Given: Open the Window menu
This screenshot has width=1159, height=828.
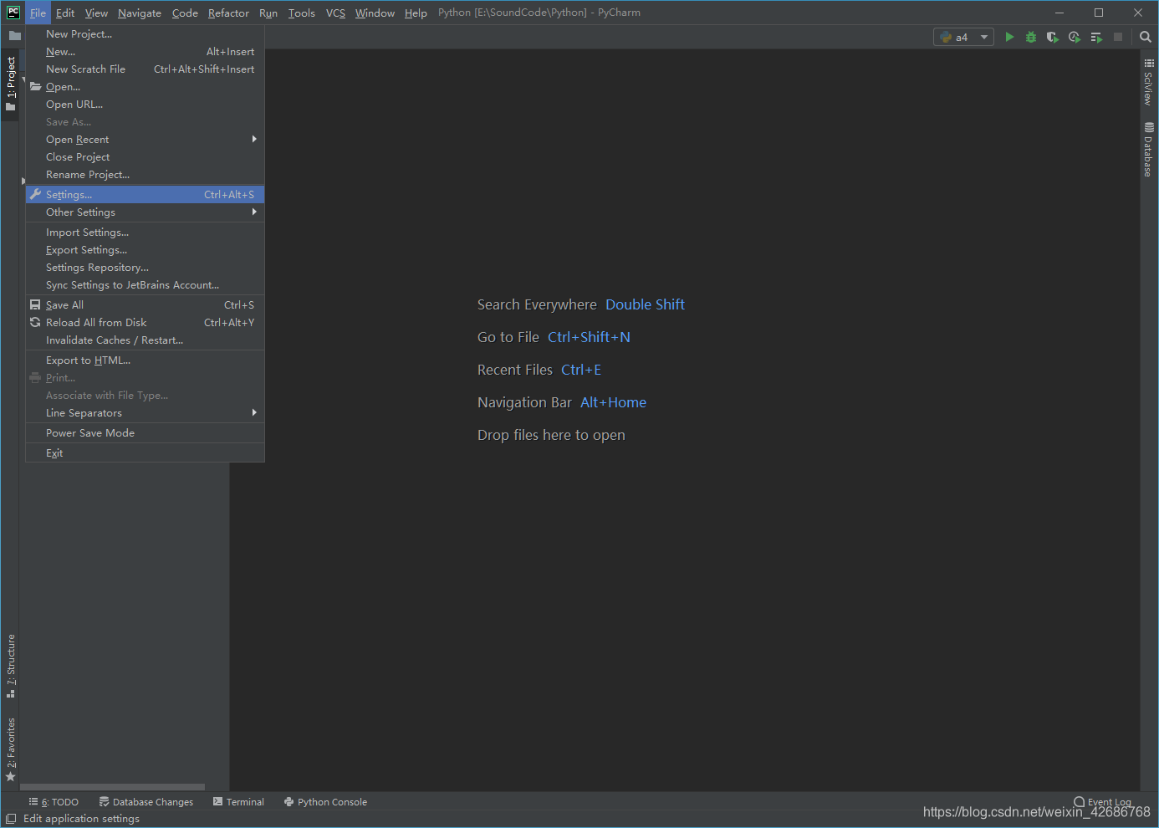Looking at the screenshot, I should (375, 13).
